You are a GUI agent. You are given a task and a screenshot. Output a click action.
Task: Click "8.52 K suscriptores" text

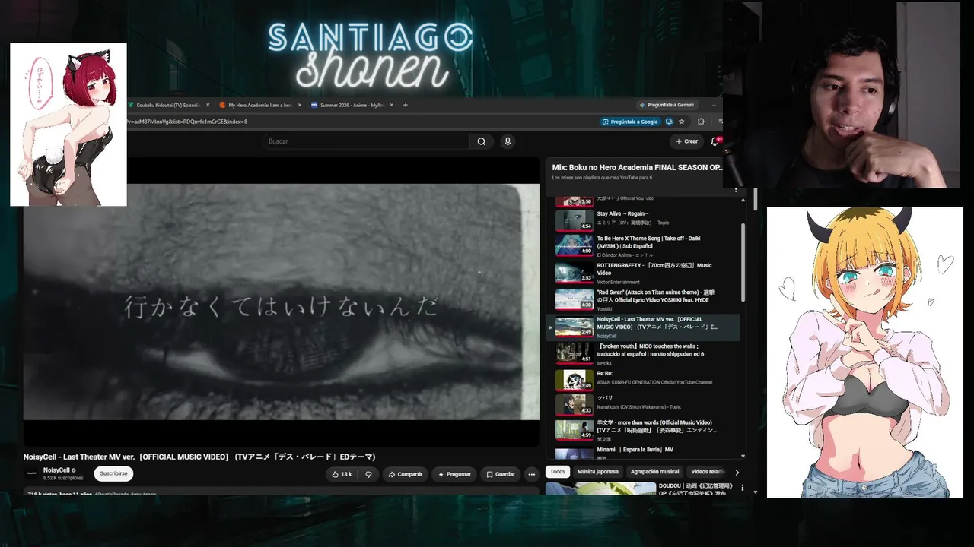click(63, 479)
